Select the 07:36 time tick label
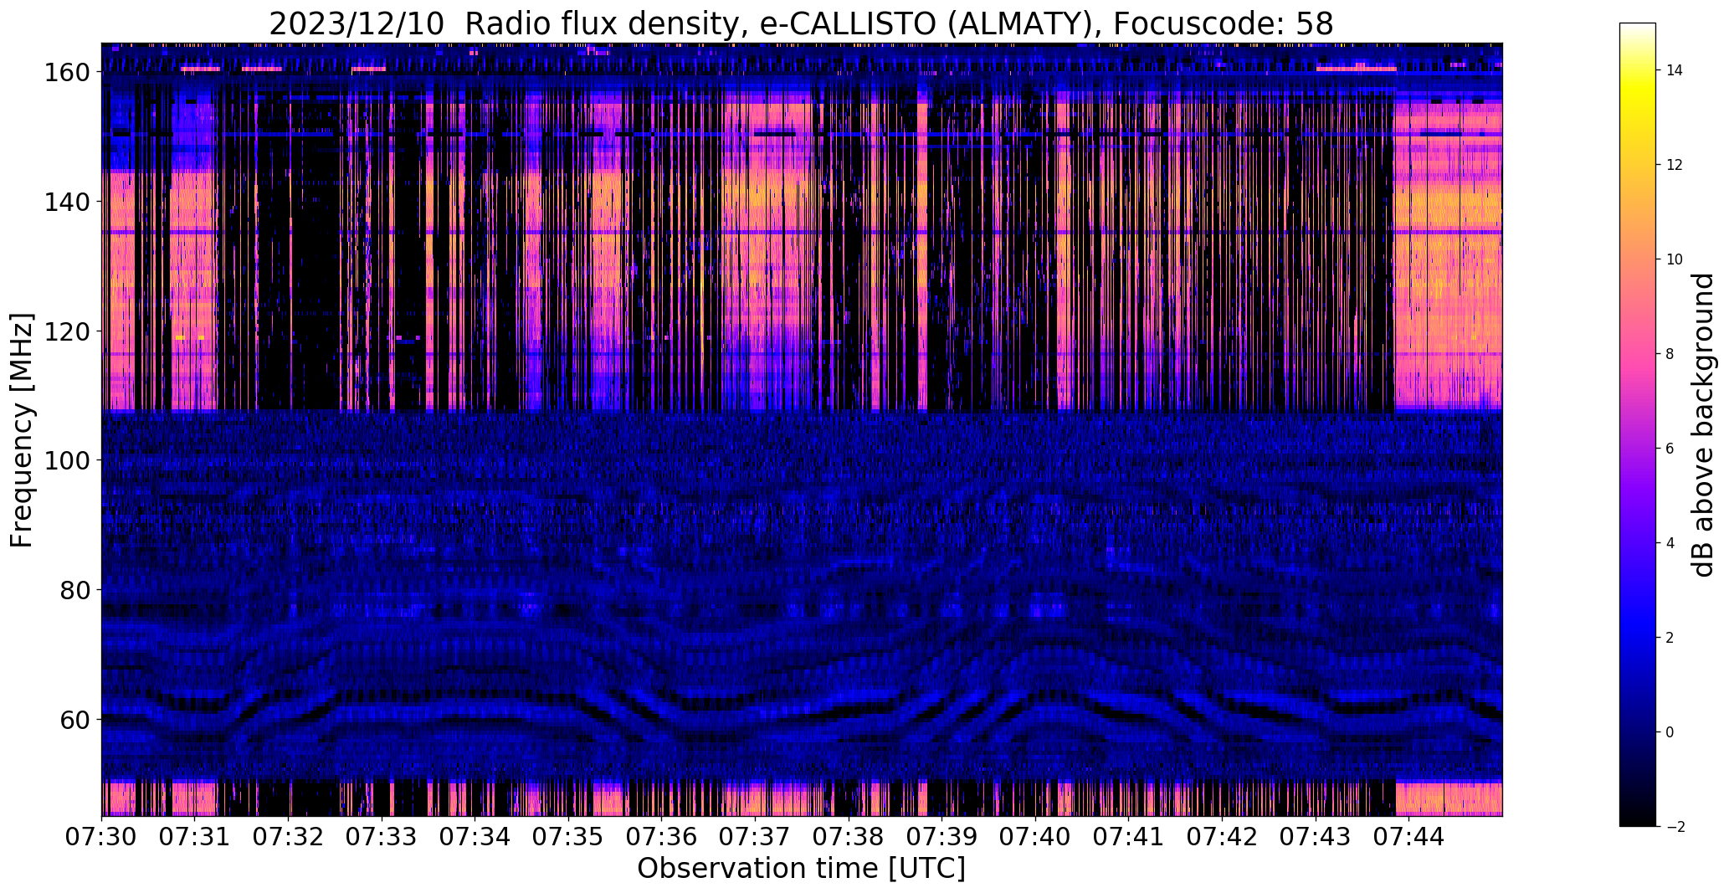Viewport: 1729px width, 893px height. click(x=662, y=836)
